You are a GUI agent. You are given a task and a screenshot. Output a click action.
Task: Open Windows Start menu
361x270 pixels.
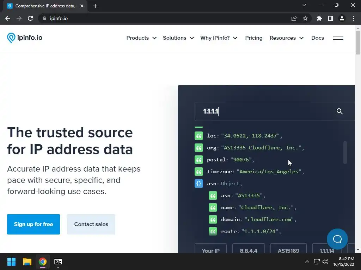(11, 262)
